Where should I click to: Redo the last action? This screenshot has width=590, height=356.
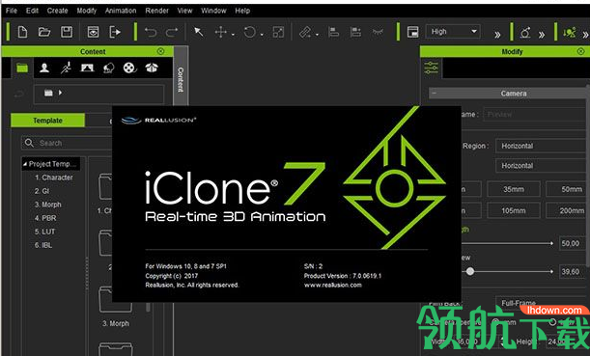point(172,32)
